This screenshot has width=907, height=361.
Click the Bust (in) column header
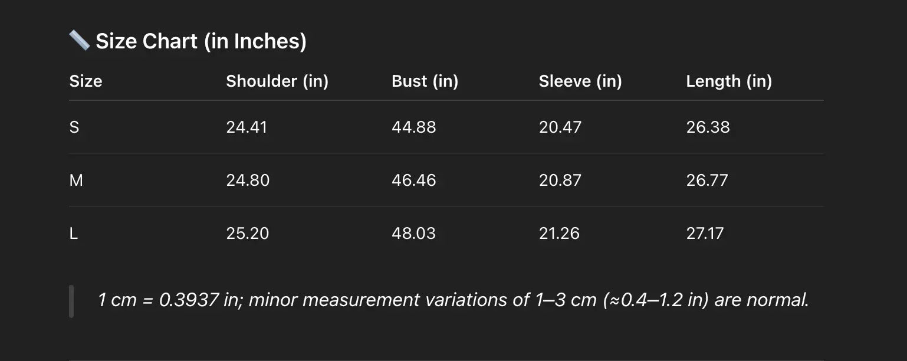tap(425, 81)
